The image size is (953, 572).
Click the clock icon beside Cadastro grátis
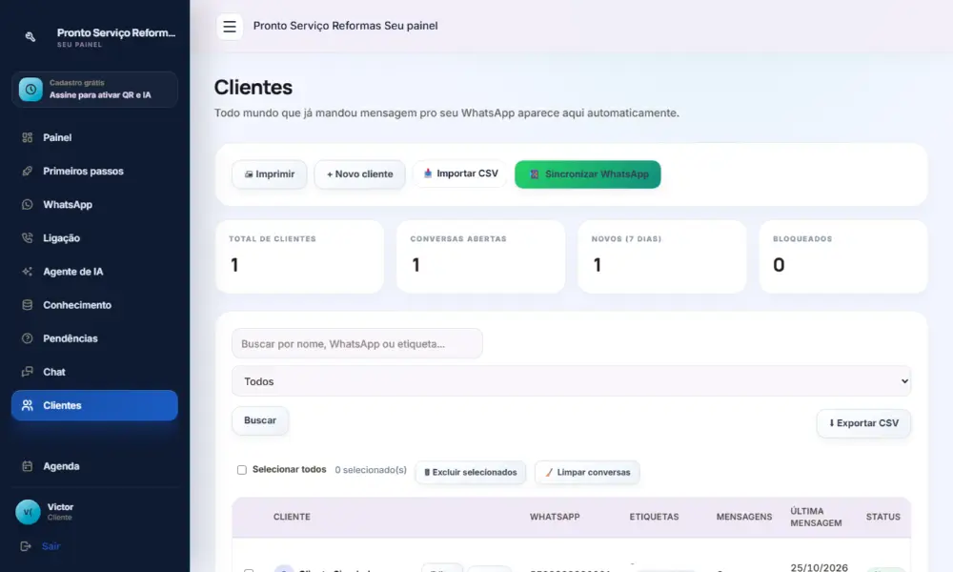point(30,90)
